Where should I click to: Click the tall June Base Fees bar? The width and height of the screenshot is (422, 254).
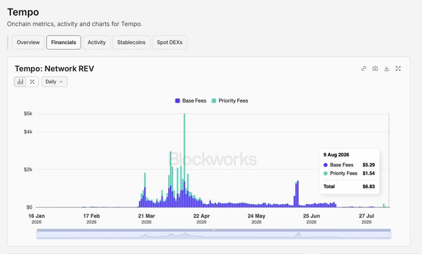tap(298, 195)
